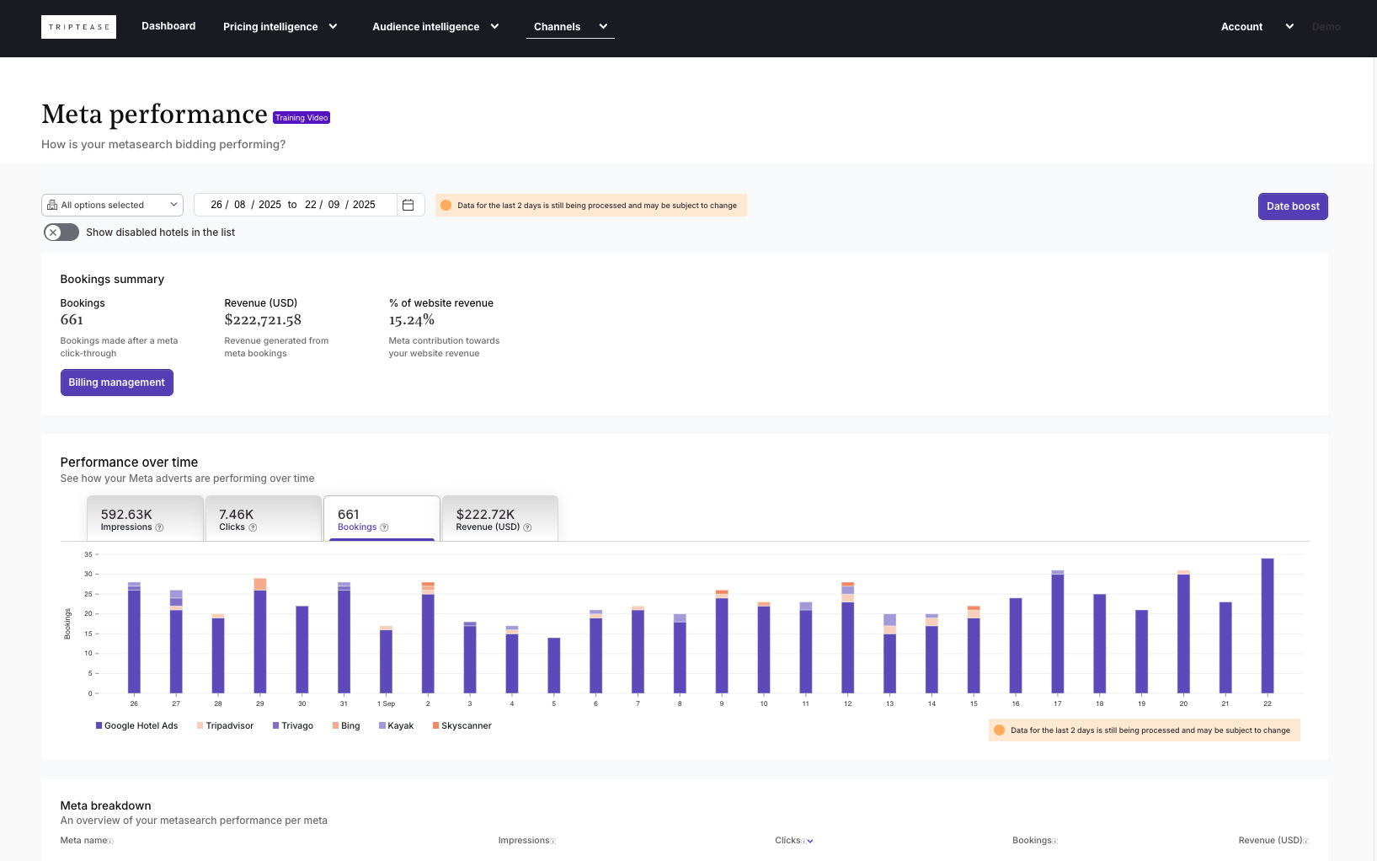
Task: Click the Impressions help question icon
Action: (x=159, y=527)
